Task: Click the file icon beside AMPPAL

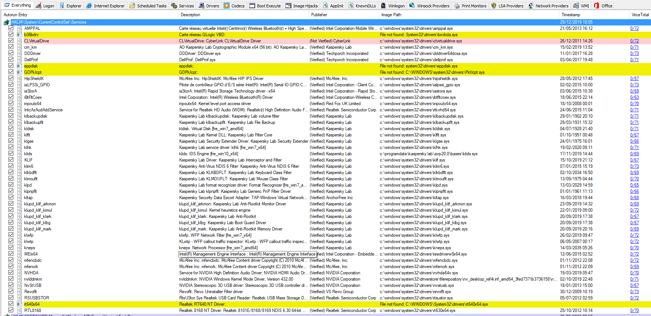Action: coord(20,28)
